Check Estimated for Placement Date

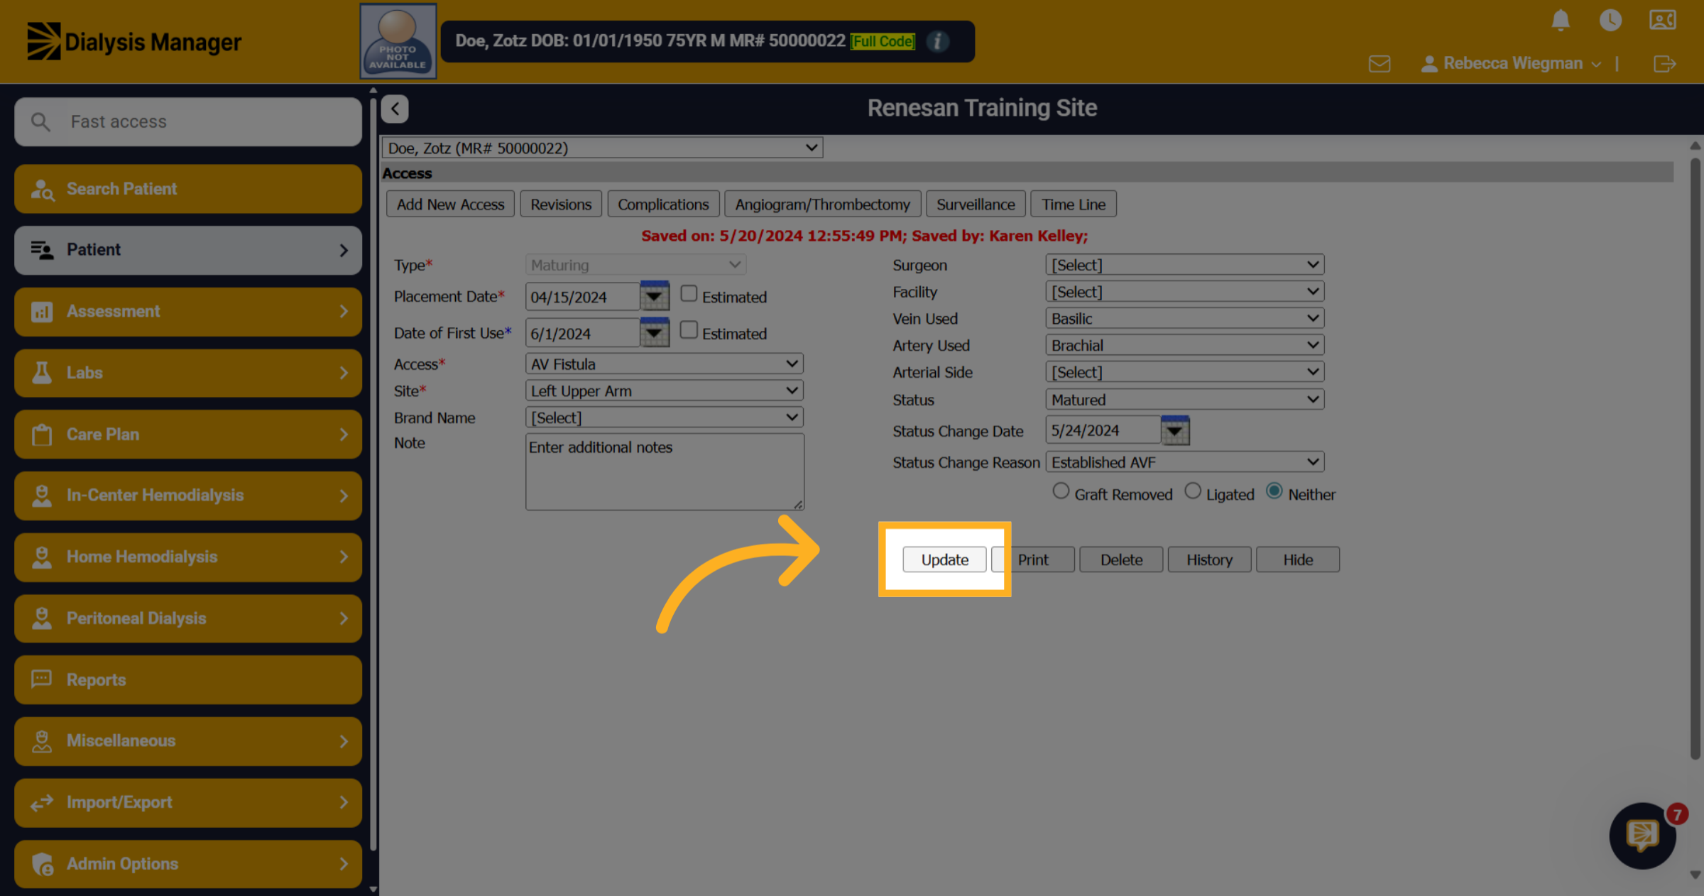[x=689, y=293]
